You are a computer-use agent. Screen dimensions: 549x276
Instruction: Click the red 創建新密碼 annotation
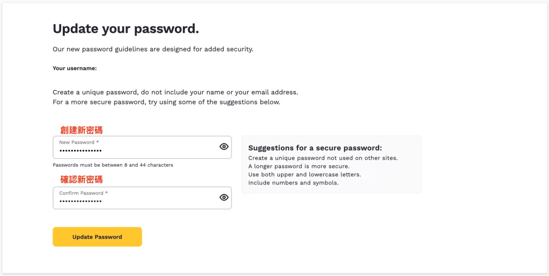click(81, 130)
